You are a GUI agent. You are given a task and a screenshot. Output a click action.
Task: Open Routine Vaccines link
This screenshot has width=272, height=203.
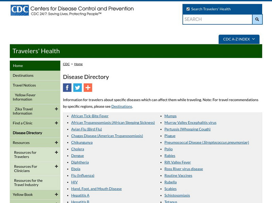178,176
